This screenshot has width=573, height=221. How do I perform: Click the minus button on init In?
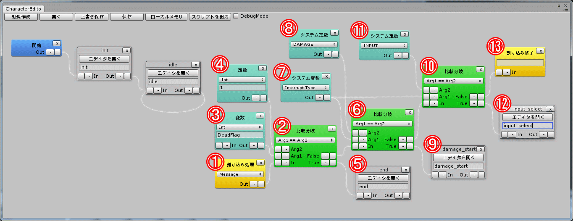pyautogui.click(x=89, y=76)
